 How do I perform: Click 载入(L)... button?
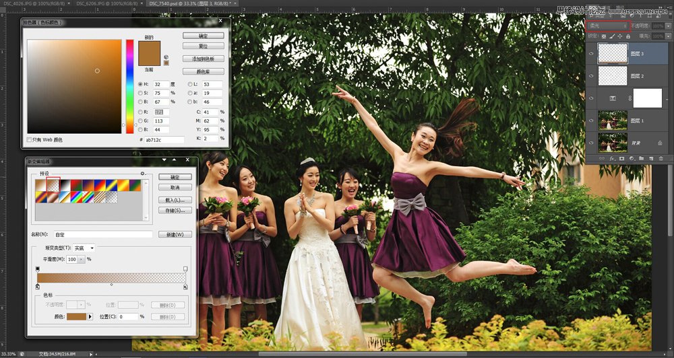[175, 200]
